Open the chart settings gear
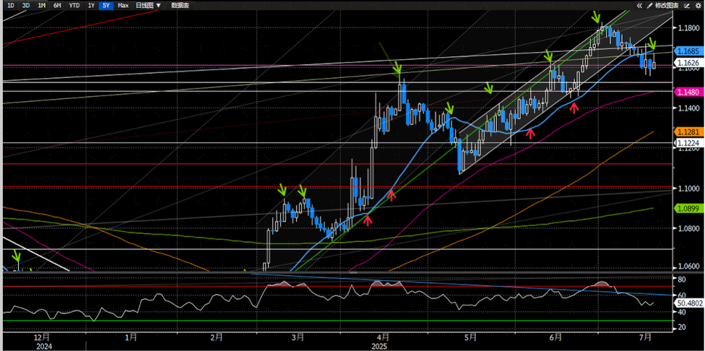This screenshot has width=705, height=351. click(698, 5)
